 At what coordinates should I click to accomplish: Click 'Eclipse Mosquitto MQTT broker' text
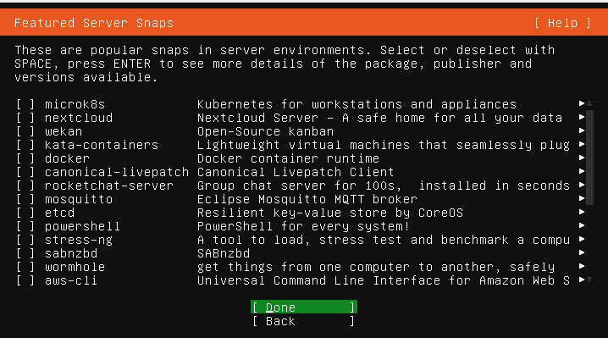tap(307, 199)
